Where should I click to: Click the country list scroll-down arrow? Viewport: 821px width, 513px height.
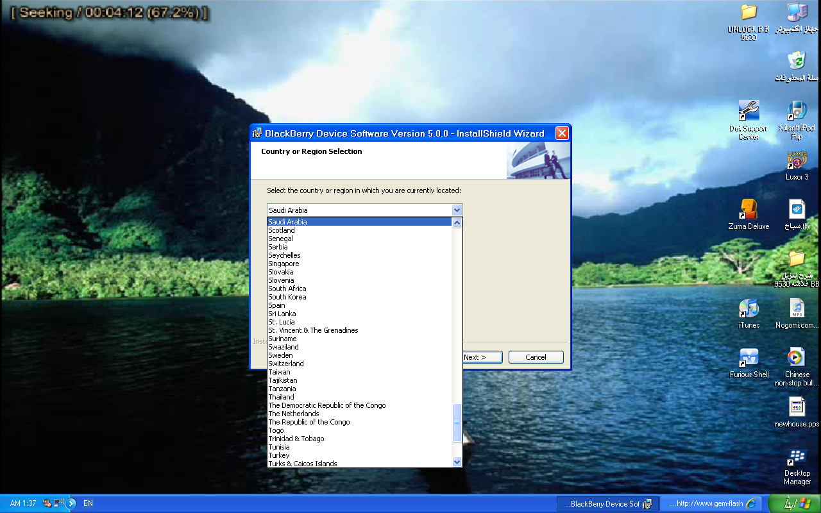[457, 462]
